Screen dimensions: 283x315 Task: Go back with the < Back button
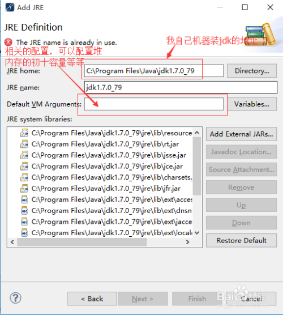pos(92,299)
